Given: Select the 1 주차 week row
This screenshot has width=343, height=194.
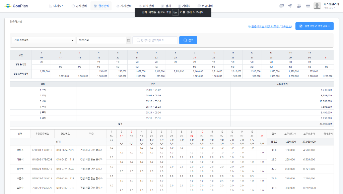Looking at the screenshot, I should pos(172,90).
